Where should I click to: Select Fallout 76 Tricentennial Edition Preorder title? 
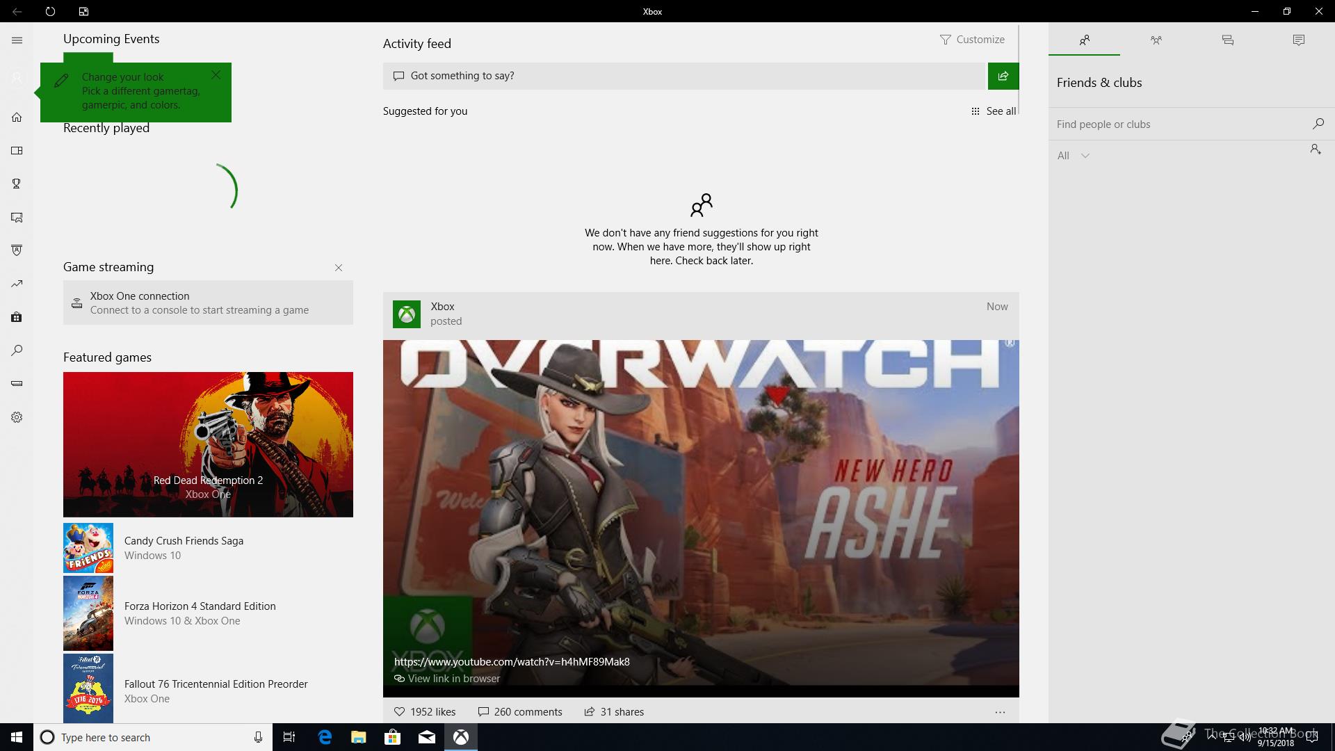216,684
